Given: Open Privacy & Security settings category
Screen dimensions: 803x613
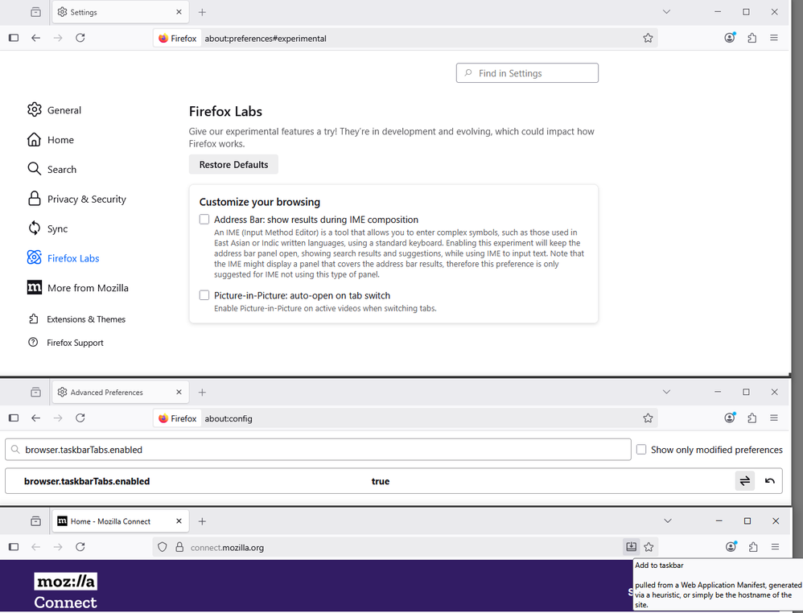Looking at the screenshot, I should click(86, 199).
